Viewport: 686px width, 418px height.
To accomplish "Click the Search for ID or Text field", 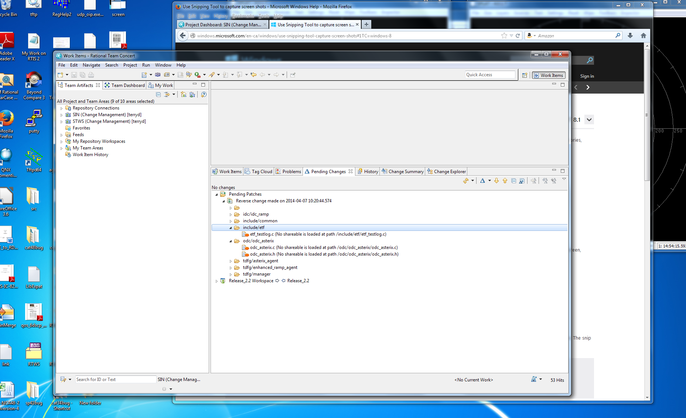I will pos(116,380).
